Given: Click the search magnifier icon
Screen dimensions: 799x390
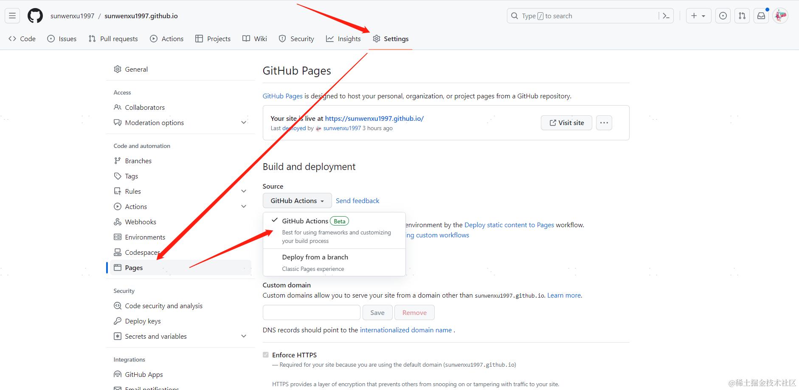Looking at the screenshot, I should (x=515, y=16).
